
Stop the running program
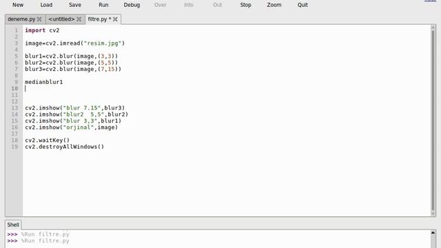pyautogui.click(x=245, y=5)
